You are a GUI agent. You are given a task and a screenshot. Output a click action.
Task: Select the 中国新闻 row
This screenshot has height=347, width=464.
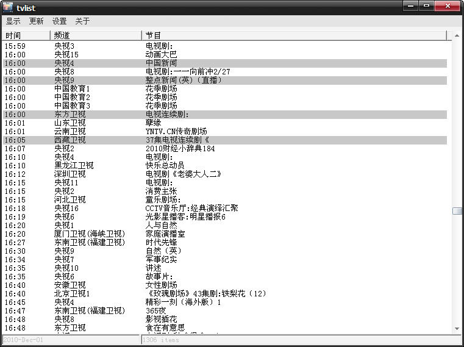tap(225, 63)
